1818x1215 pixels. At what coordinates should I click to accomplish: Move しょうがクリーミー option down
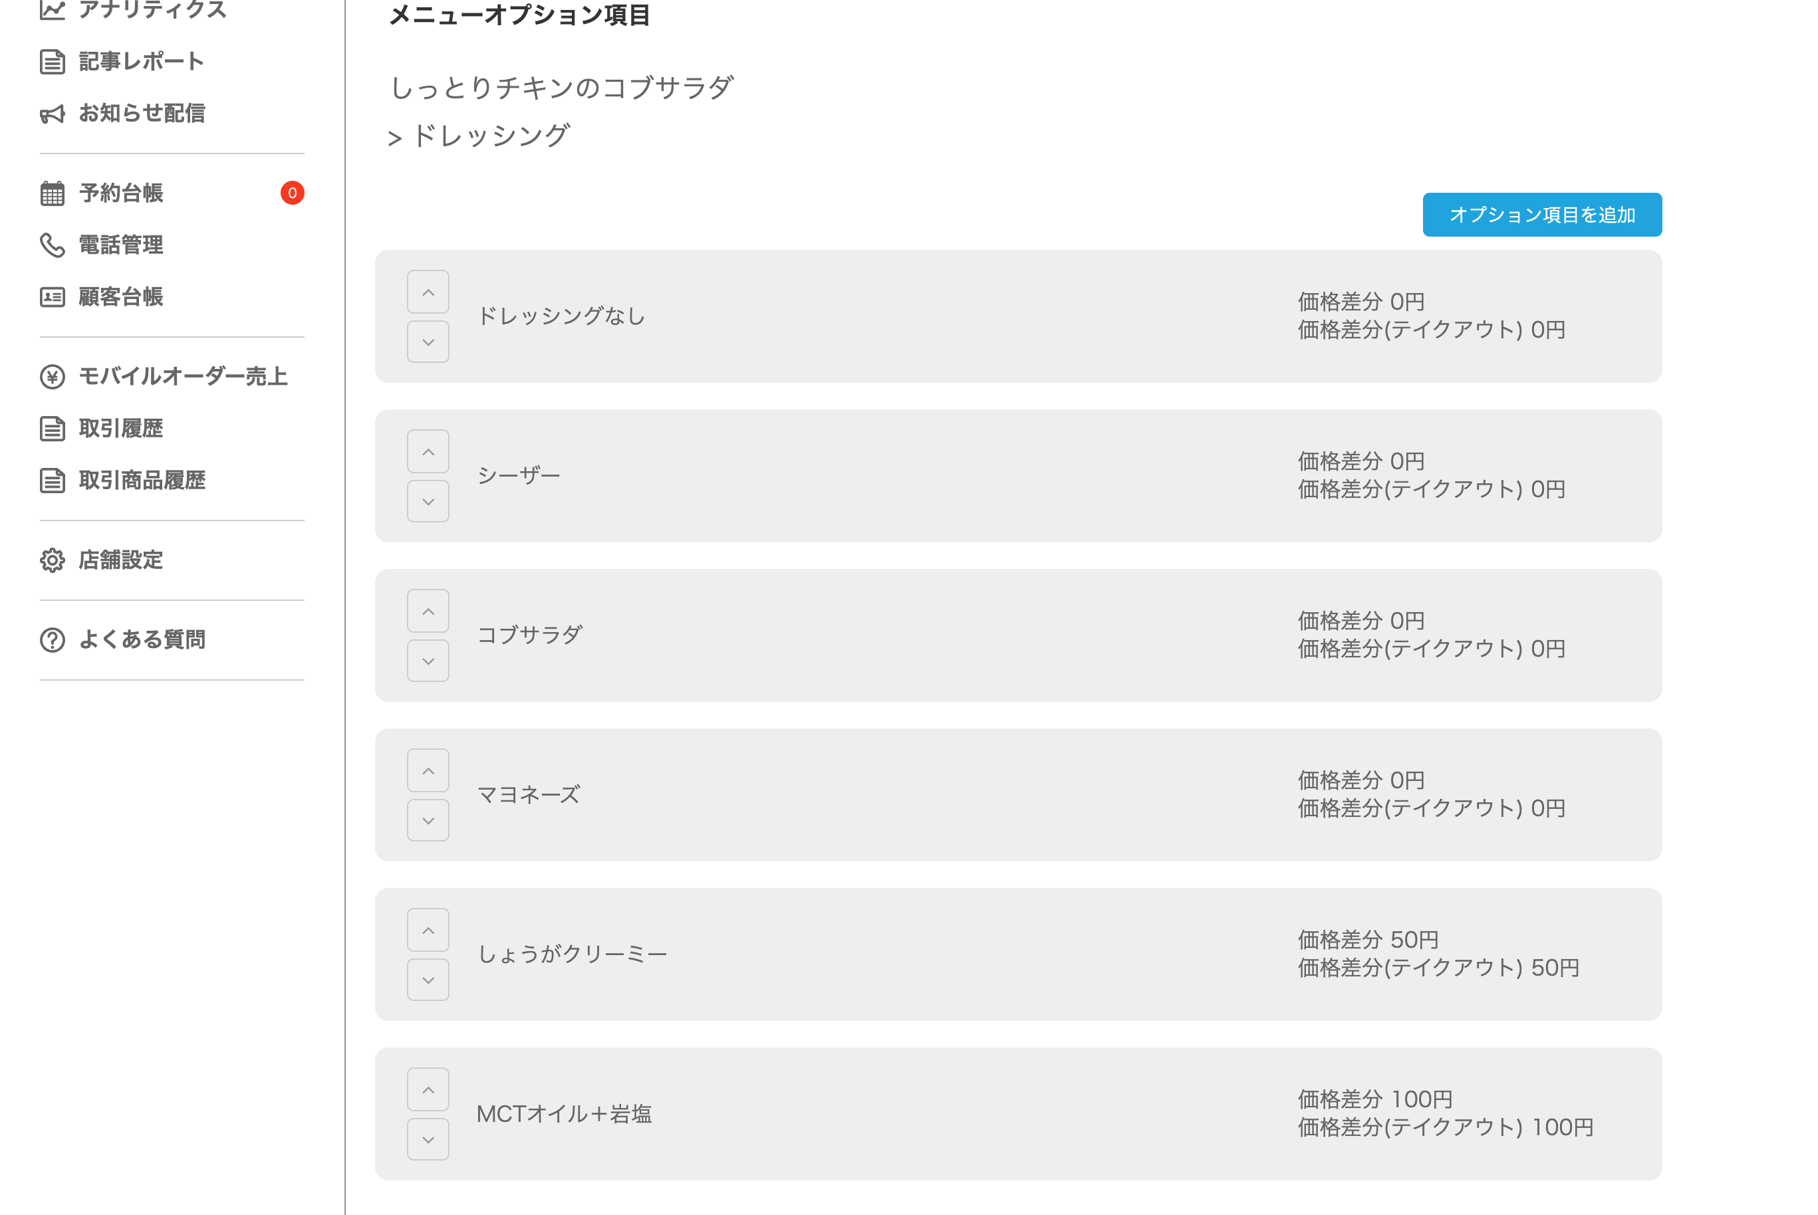428,980
